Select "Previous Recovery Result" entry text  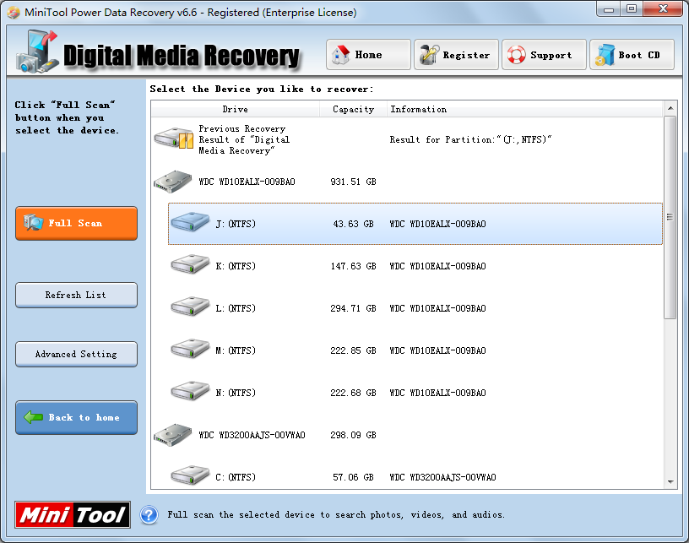pyautogui.click(x=244, y=139)
